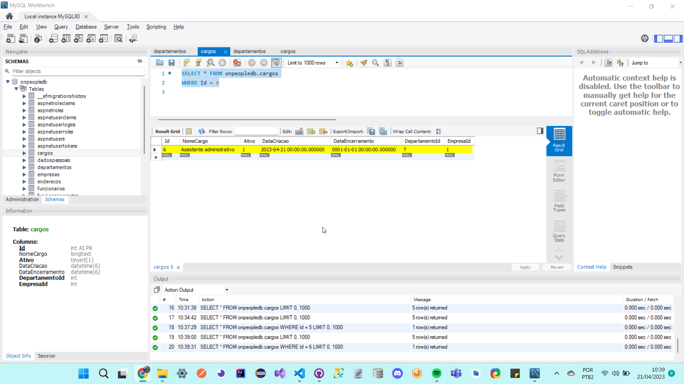
Task: Open Spotify from the taskbar
Action: [436, 373]
